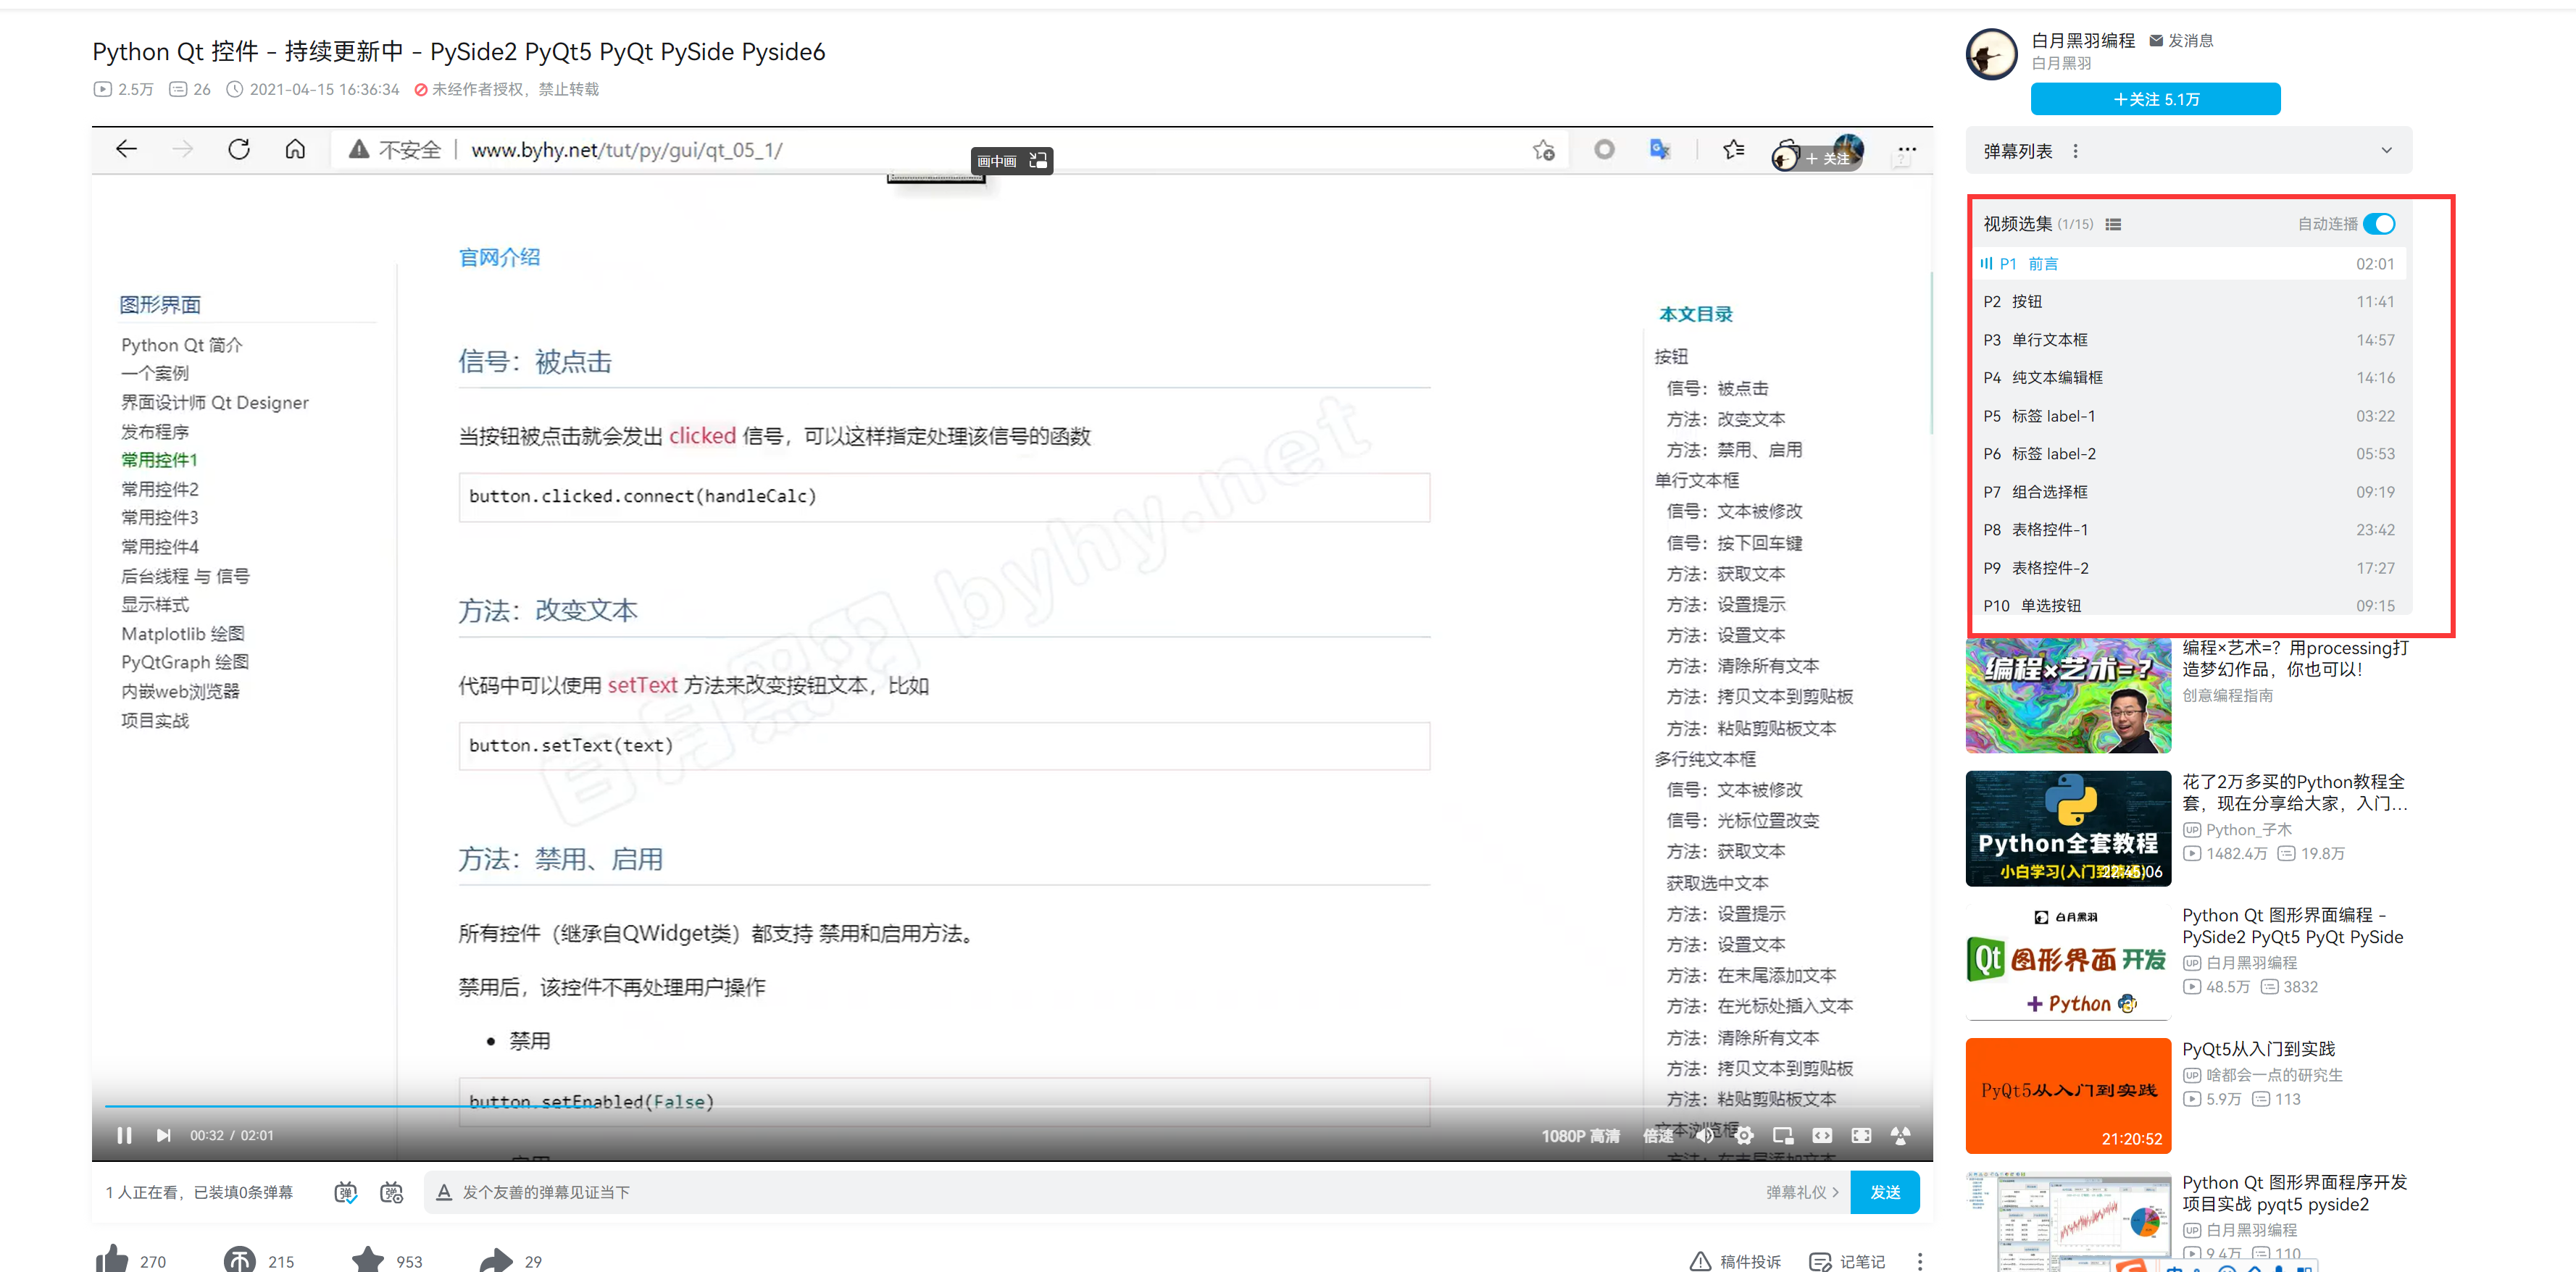The width and height of the screenshot is (2576, 1272).
Task: Click the share arrow icon
Action: [496, 1259]
